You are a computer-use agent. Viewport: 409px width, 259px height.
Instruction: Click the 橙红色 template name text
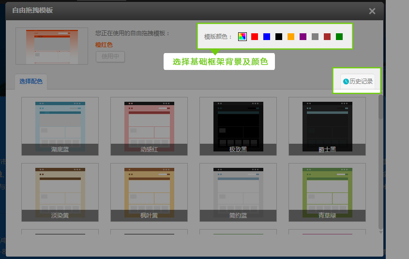point(104,45)
